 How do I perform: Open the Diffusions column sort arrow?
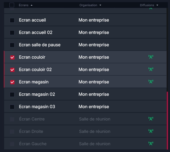pos(157,5)
